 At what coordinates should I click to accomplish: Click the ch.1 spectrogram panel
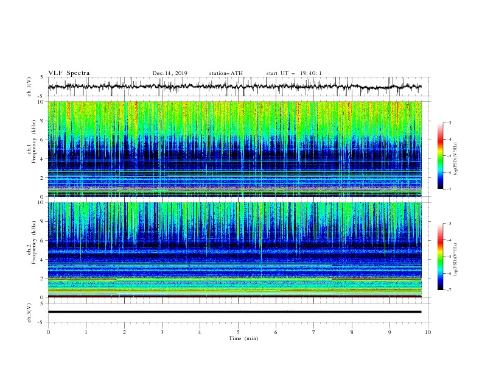click(235, 149)
